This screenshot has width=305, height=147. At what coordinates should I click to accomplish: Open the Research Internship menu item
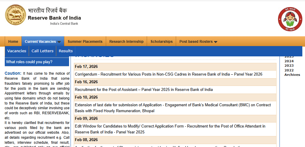coord(127,41)
